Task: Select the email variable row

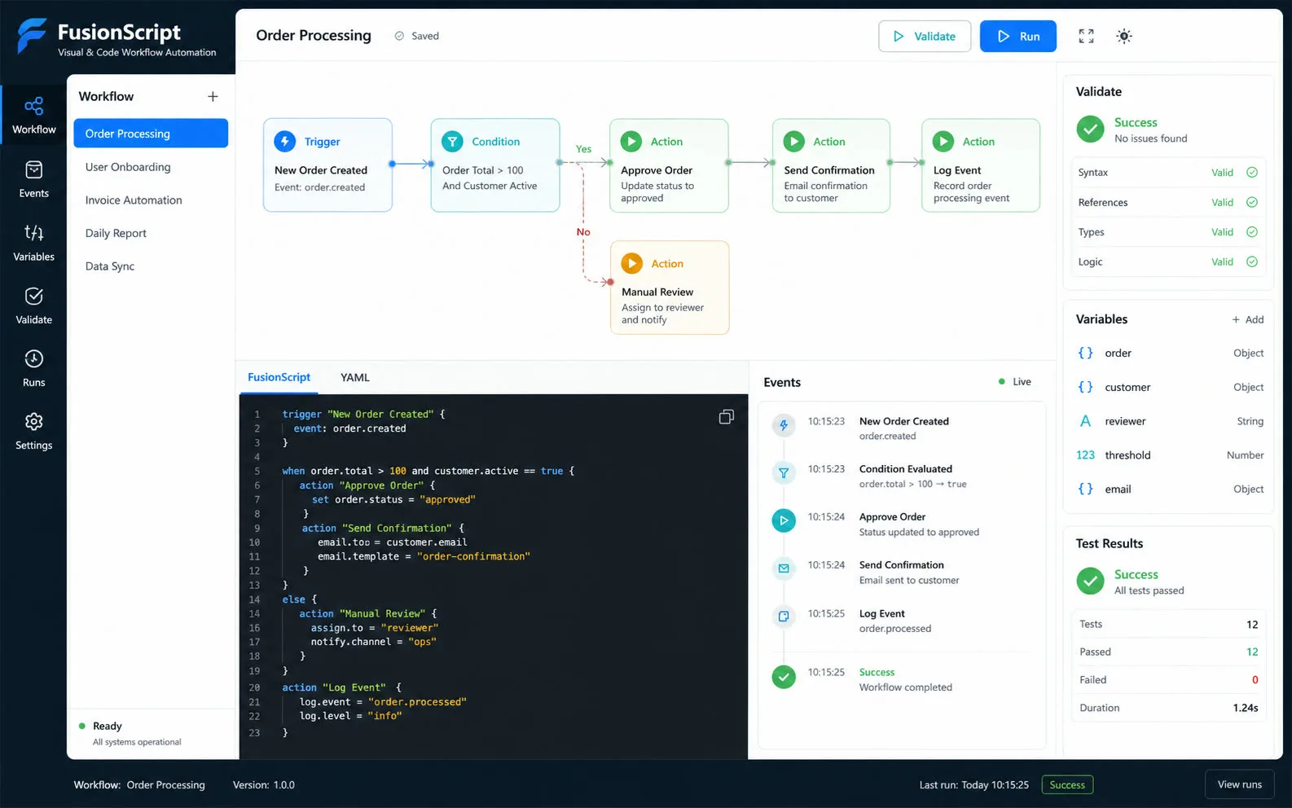Action: click(1169, 489)
